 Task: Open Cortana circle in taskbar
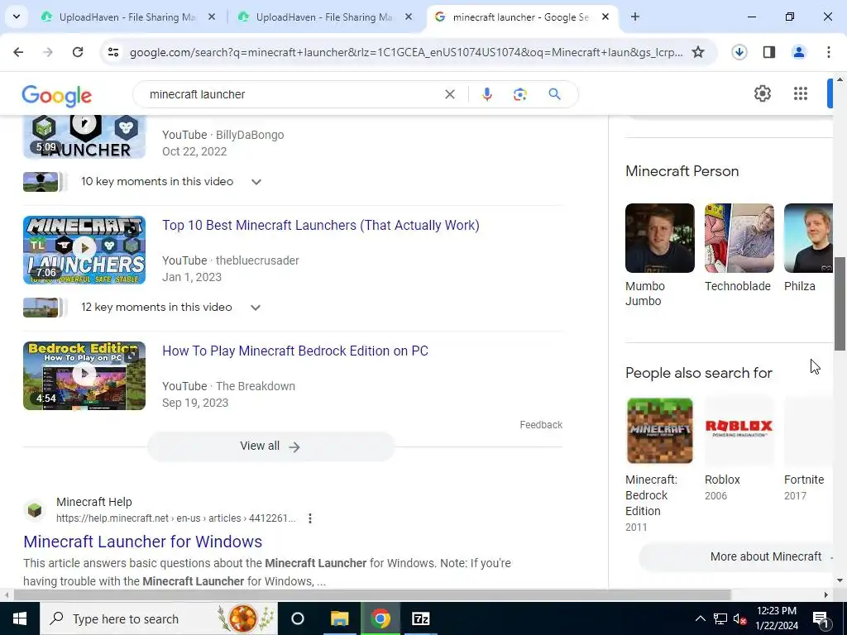298,618
